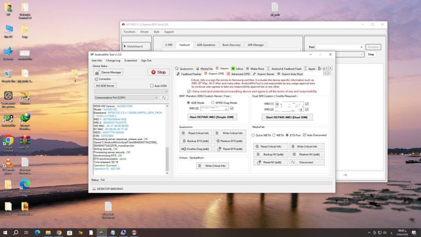Select the SPRD Diag Mode radio button
The width and height of the screenshot is (421, 237).
[x=213, y=102]
